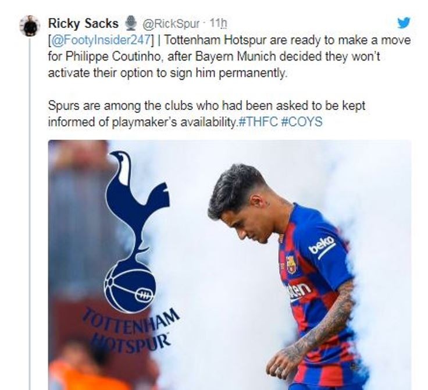This screenshot has width=428, height=390.
Task: Visit the @RickSpur handle
Action: coord(170,24)
